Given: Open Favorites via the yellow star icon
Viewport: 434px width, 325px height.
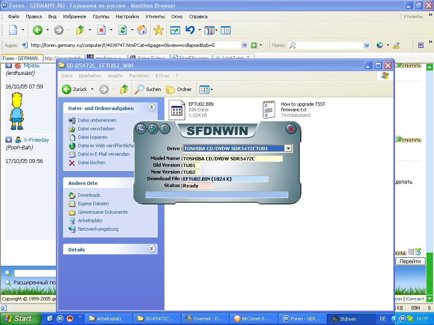Looking at the screenshot, I should coord(159,30).
